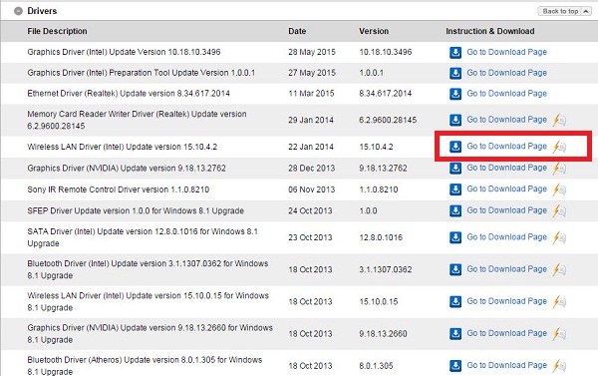Viewport: 598px width, 376px height.
Task: Click the date '06 Nov 2013'
Action: click(312, 189)
